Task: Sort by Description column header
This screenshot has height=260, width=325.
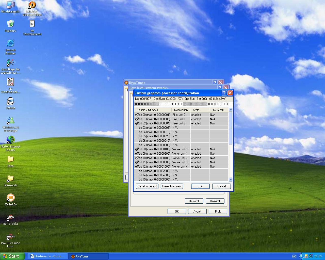Action: 181,110
